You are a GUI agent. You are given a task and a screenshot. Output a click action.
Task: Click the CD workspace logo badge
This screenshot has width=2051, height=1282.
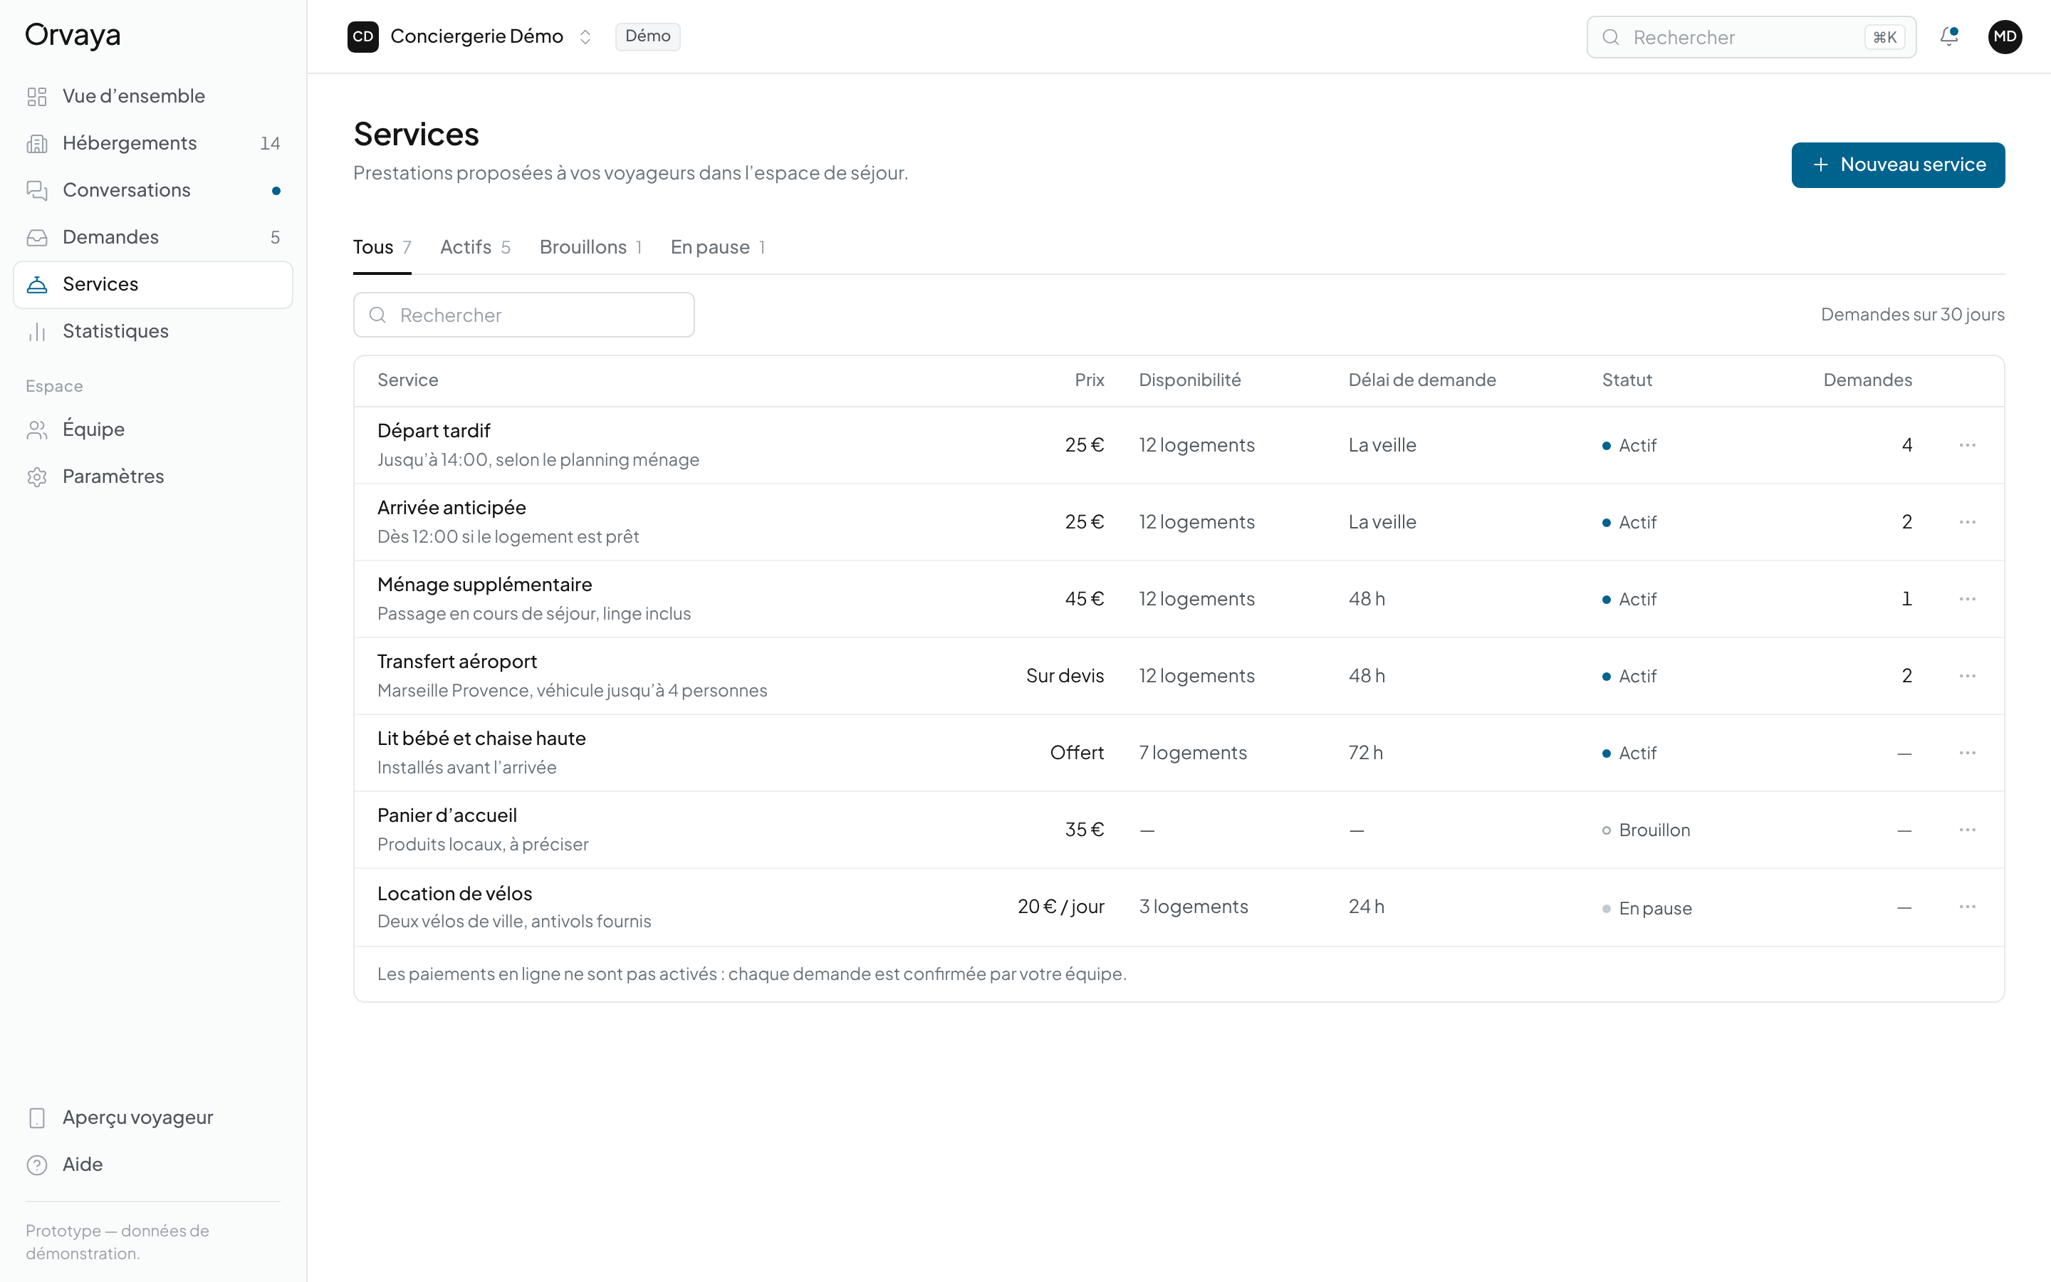(x=362, y=36)
